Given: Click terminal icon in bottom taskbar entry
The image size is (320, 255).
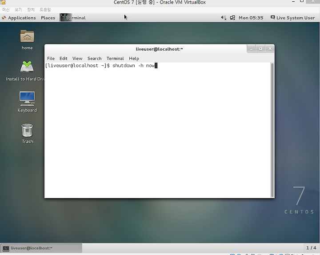Looking at the screenshot, I should click(x=6, y=248).
